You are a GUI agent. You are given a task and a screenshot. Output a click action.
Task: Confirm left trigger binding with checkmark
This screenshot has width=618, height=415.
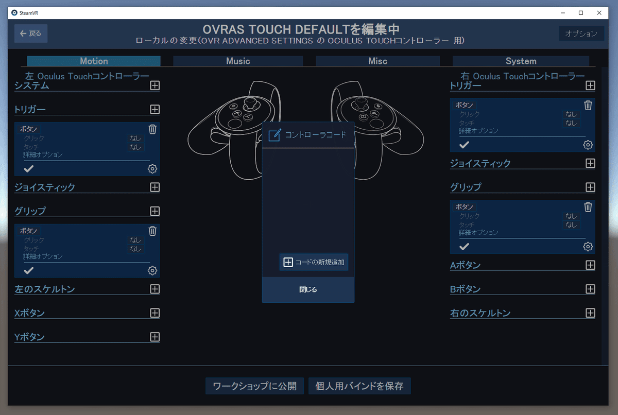(x=29, y=168)
